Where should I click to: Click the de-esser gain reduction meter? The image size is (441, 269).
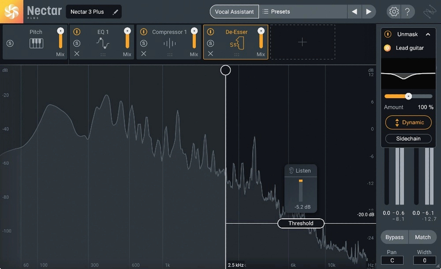300,191
